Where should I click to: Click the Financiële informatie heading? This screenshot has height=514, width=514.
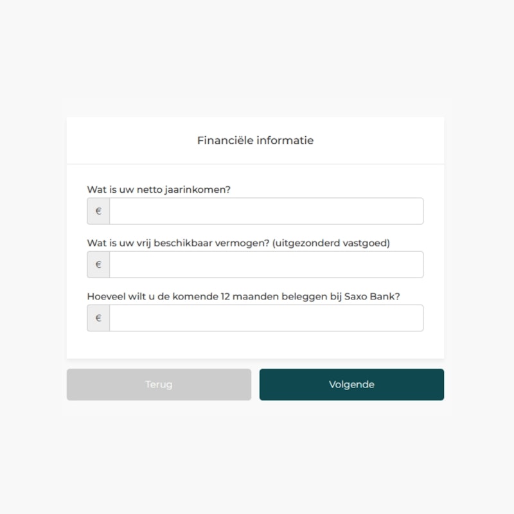255,140
